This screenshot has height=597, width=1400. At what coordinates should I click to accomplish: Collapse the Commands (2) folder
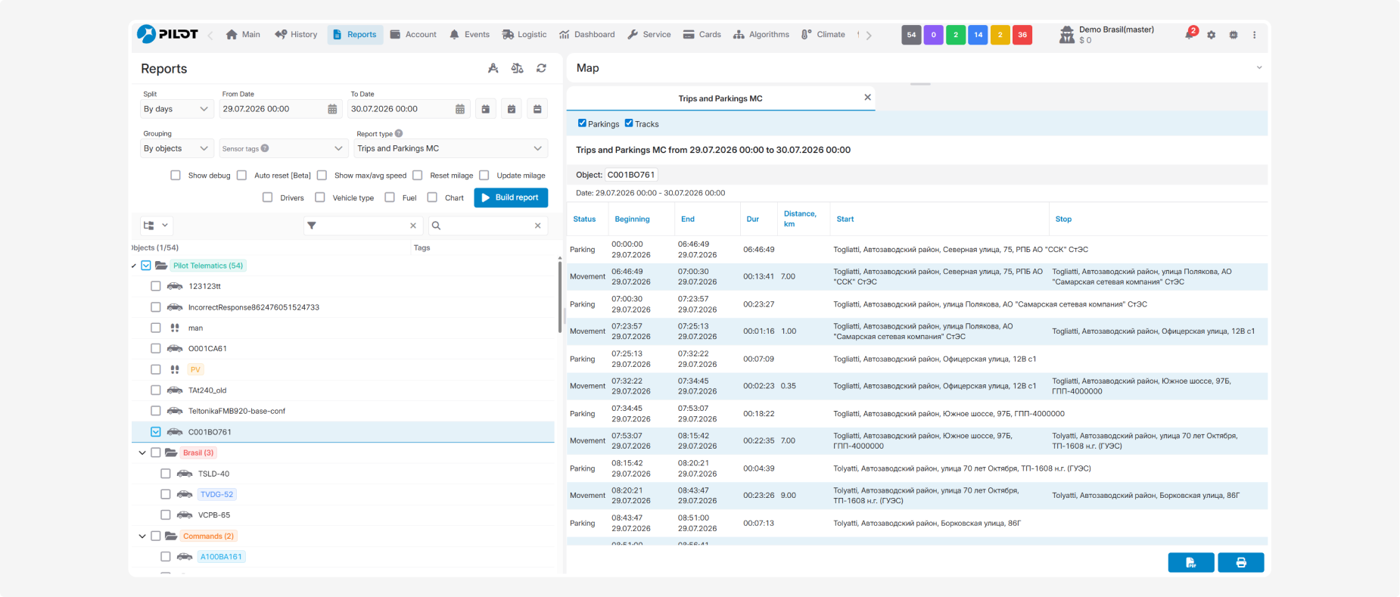click(x=142, y=536)
